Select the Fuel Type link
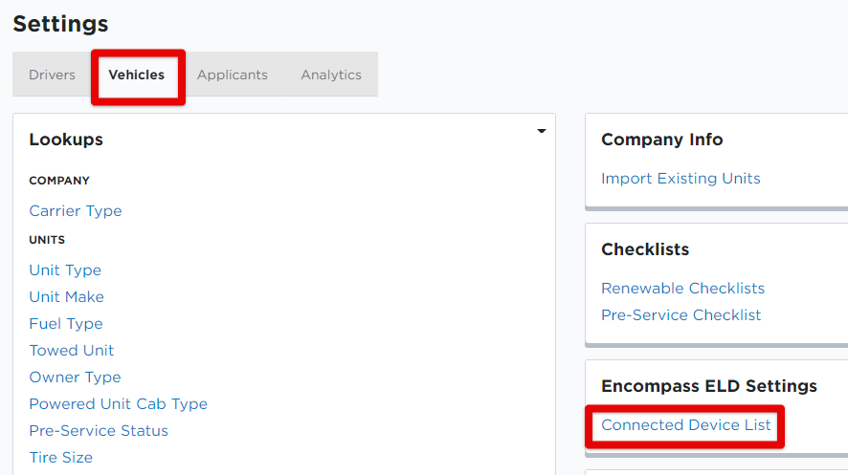 pos(66,324)
